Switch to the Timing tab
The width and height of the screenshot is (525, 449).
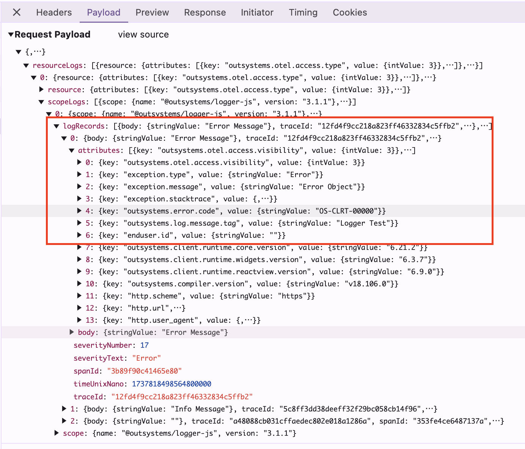pyautogui.click(x=303, y=12)
